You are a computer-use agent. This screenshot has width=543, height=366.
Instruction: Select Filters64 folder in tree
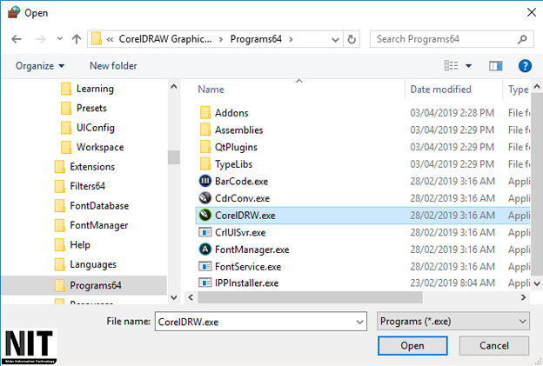pos(80,186)
